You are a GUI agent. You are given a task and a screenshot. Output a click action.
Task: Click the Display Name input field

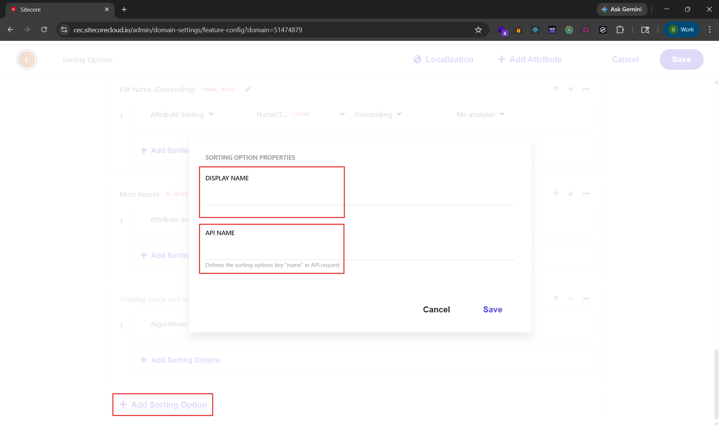pyautogui.click(x=359, y=197)
